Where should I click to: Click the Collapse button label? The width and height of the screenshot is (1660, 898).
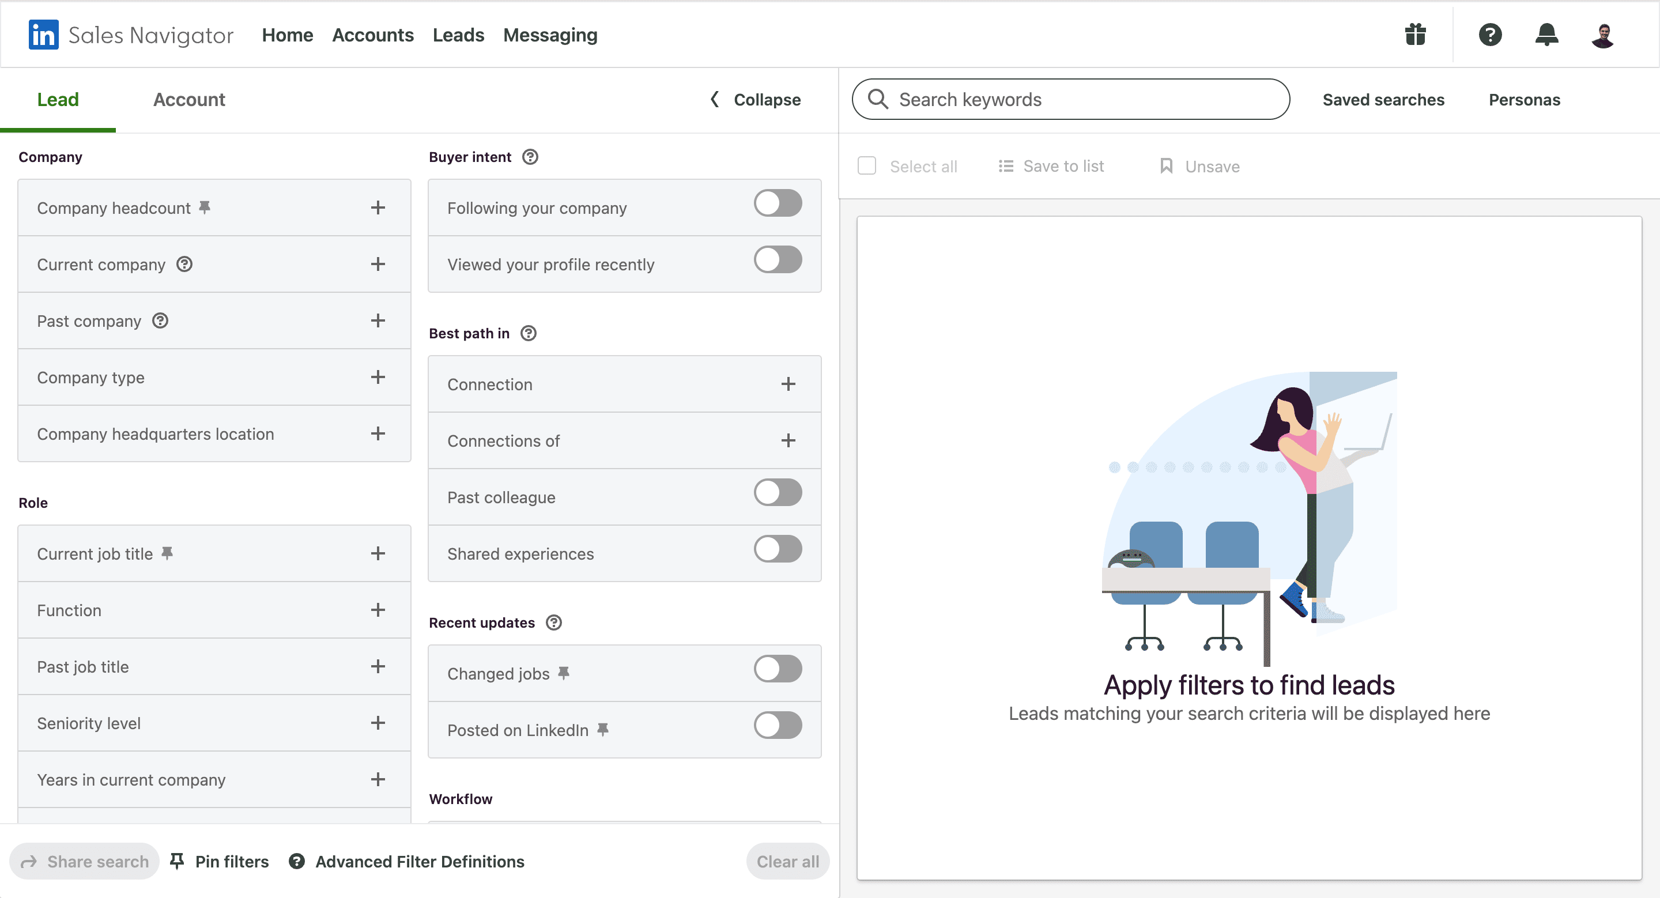point(767,99)
